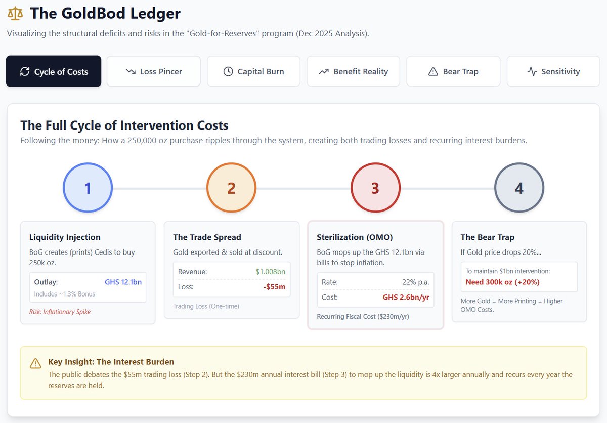The height and width of the screenshot is (423, 607).
Task: Click The Bear Trap card heading
Action: [488, 237]
